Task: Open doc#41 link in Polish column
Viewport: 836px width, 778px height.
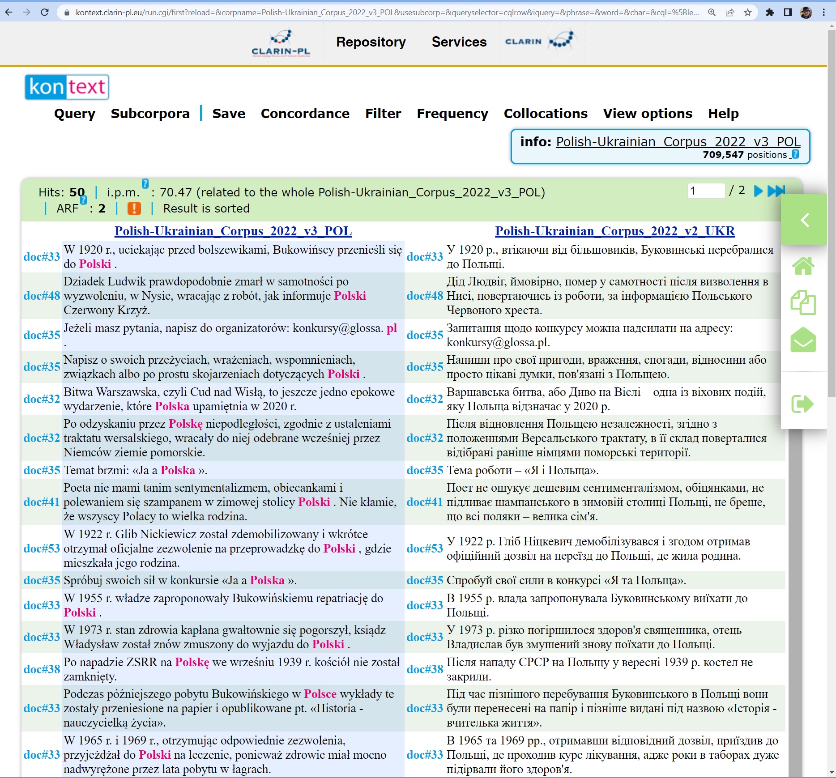Action: pos(42,502)
